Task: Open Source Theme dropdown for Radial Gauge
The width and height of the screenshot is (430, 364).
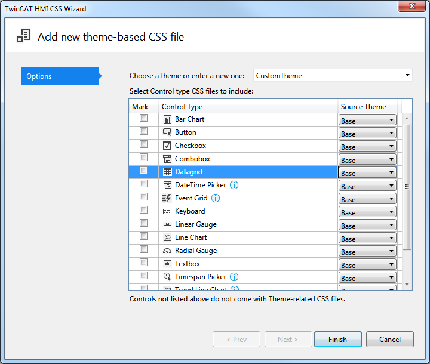Action: coord(367,251)
